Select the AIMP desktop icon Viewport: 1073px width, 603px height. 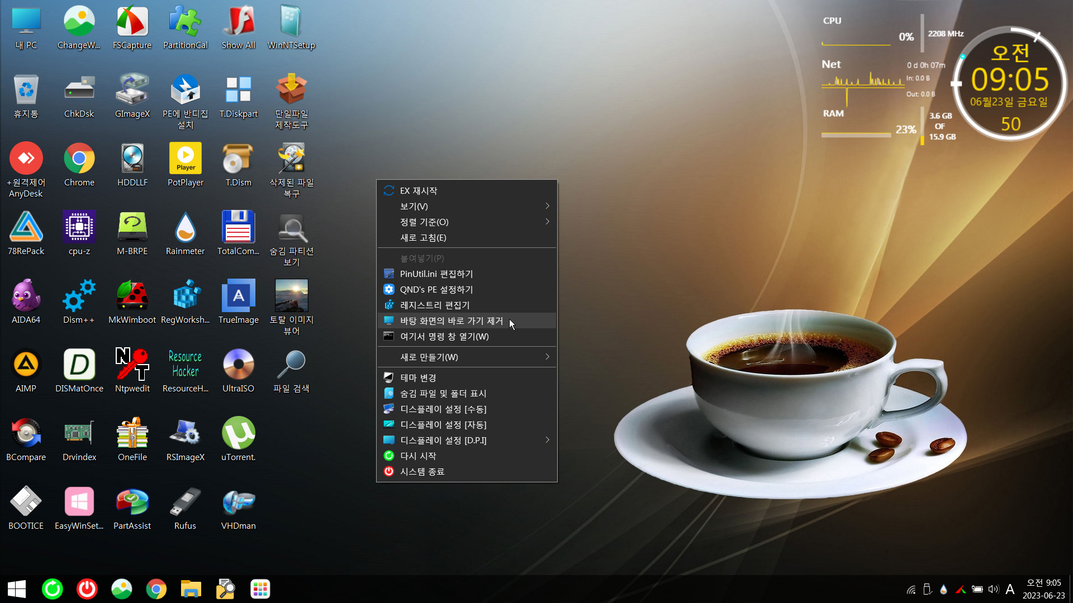[26, 371]
